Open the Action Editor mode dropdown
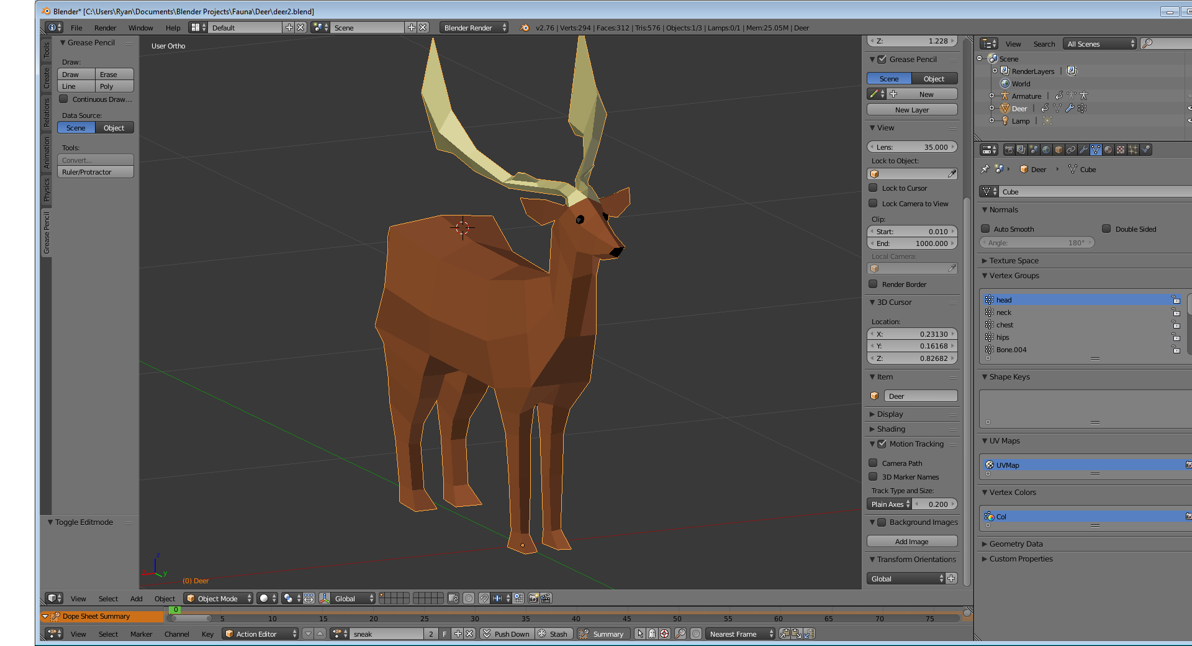 click(261, 634)
